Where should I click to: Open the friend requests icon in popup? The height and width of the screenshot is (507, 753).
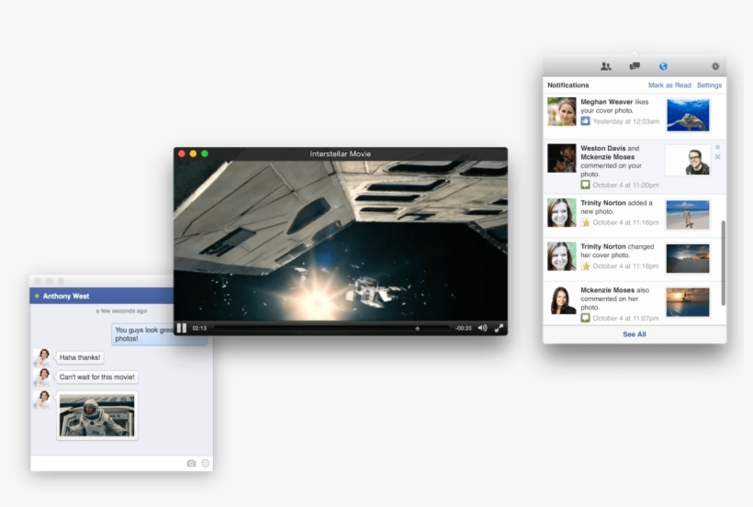point(606,66)
